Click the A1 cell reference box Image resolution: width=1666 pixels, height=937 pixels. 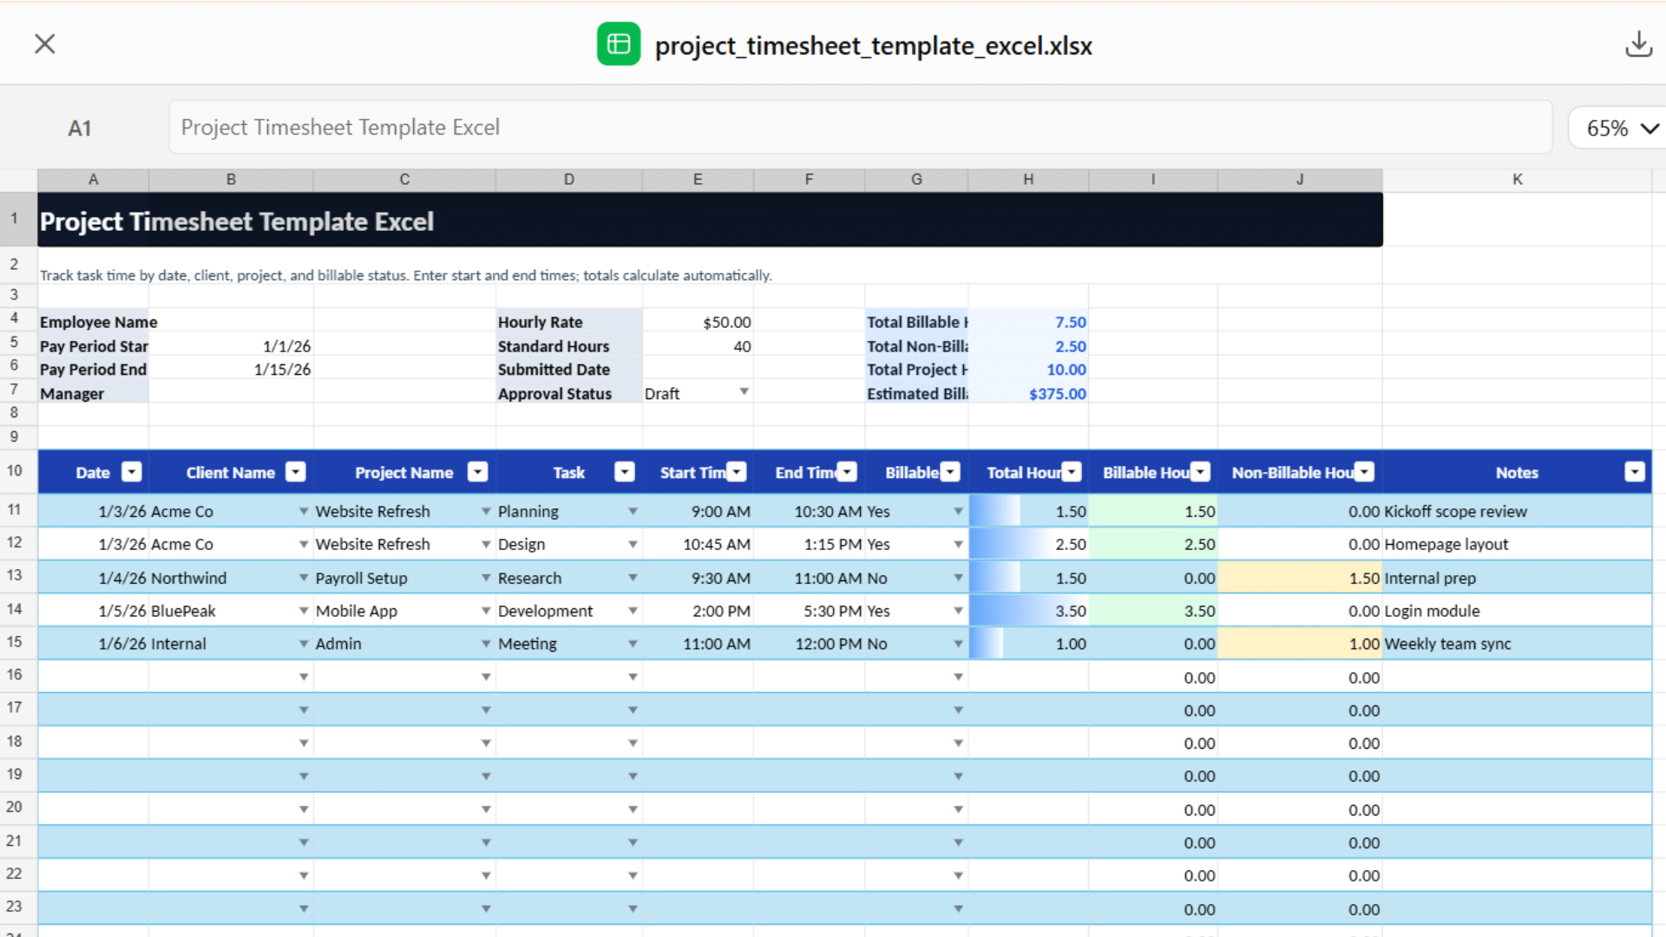(80, 128)
